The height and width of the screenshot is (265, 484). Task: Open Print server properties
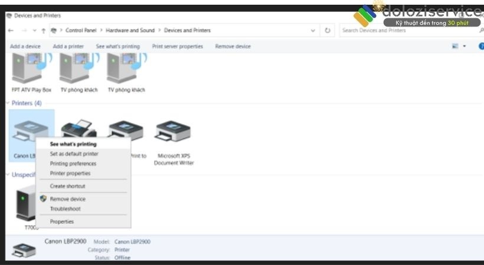click(x=178, y=46)
